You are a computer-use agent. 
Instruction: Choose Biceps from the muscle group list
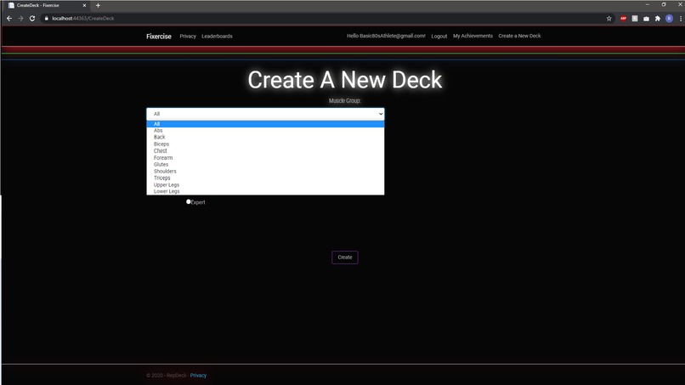click(265, 144)
